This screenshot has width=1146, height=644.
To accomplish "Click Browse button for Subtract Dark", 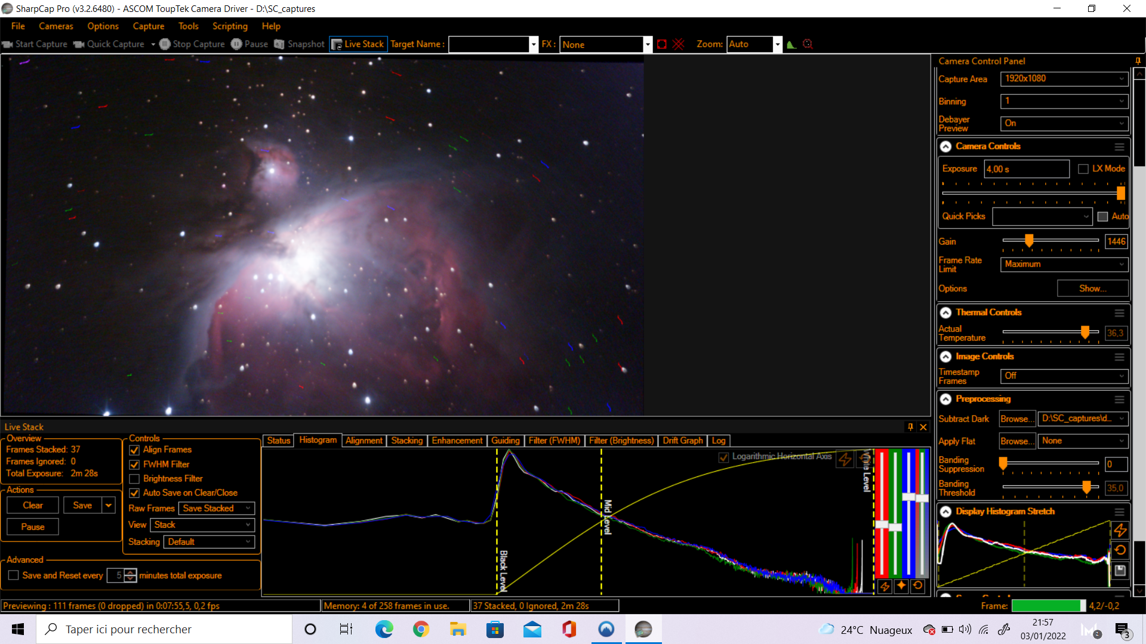I will pos(1016,419).
